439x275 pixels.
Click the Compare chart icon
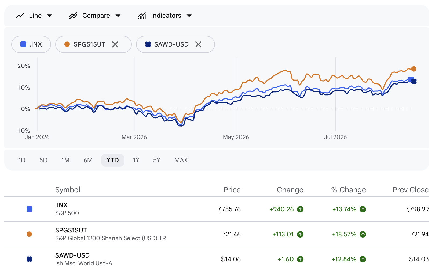(x=73, y=16)
